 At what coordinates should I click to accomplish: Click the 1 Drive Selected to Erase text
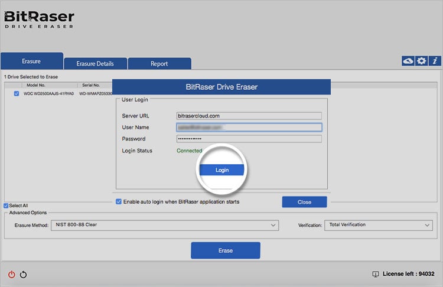pos(31,77)
